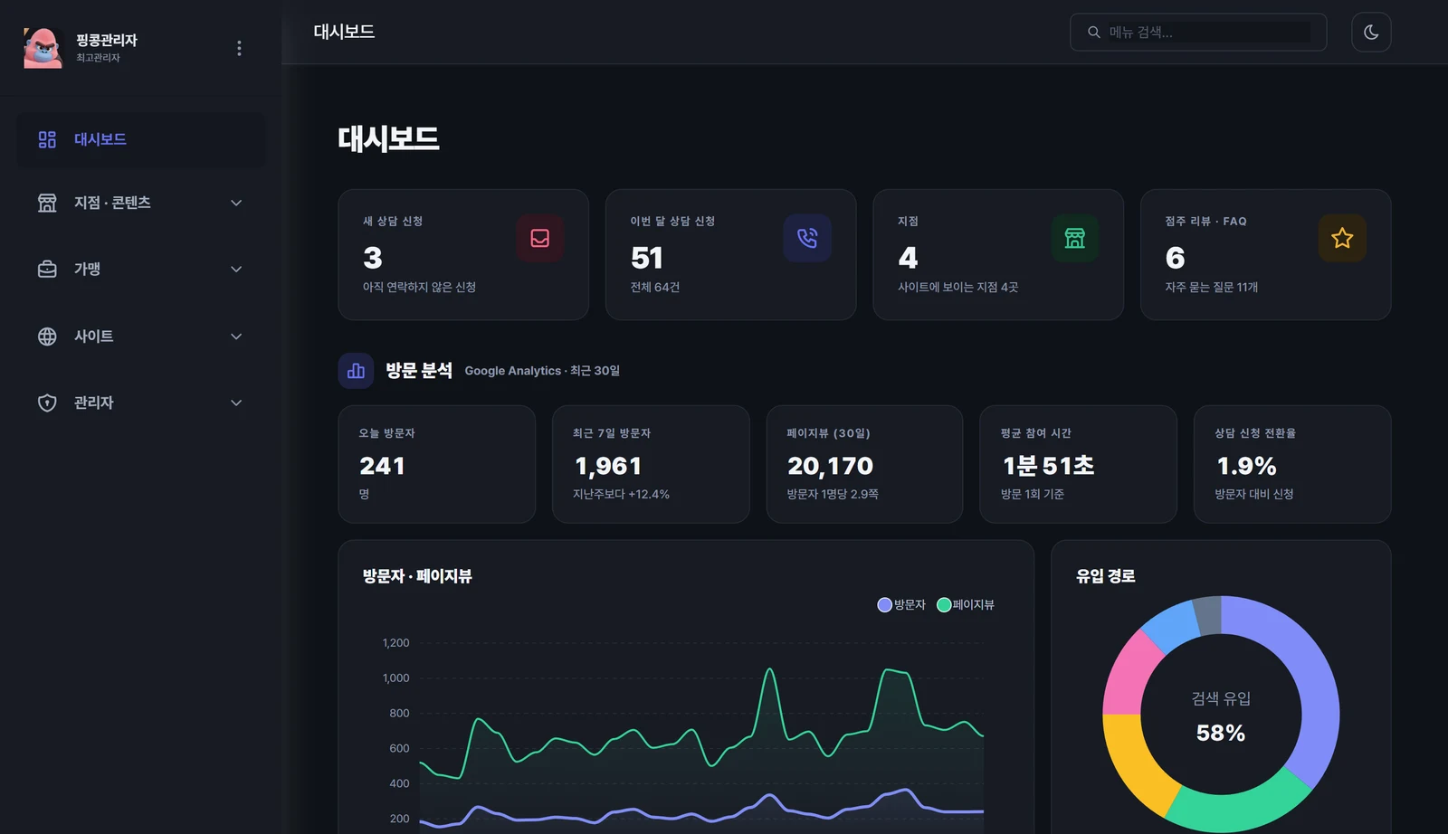Open the 오늘 방문자 stat card
The height and width of the screenshot is (834, 1448).
tap(437, 464)
